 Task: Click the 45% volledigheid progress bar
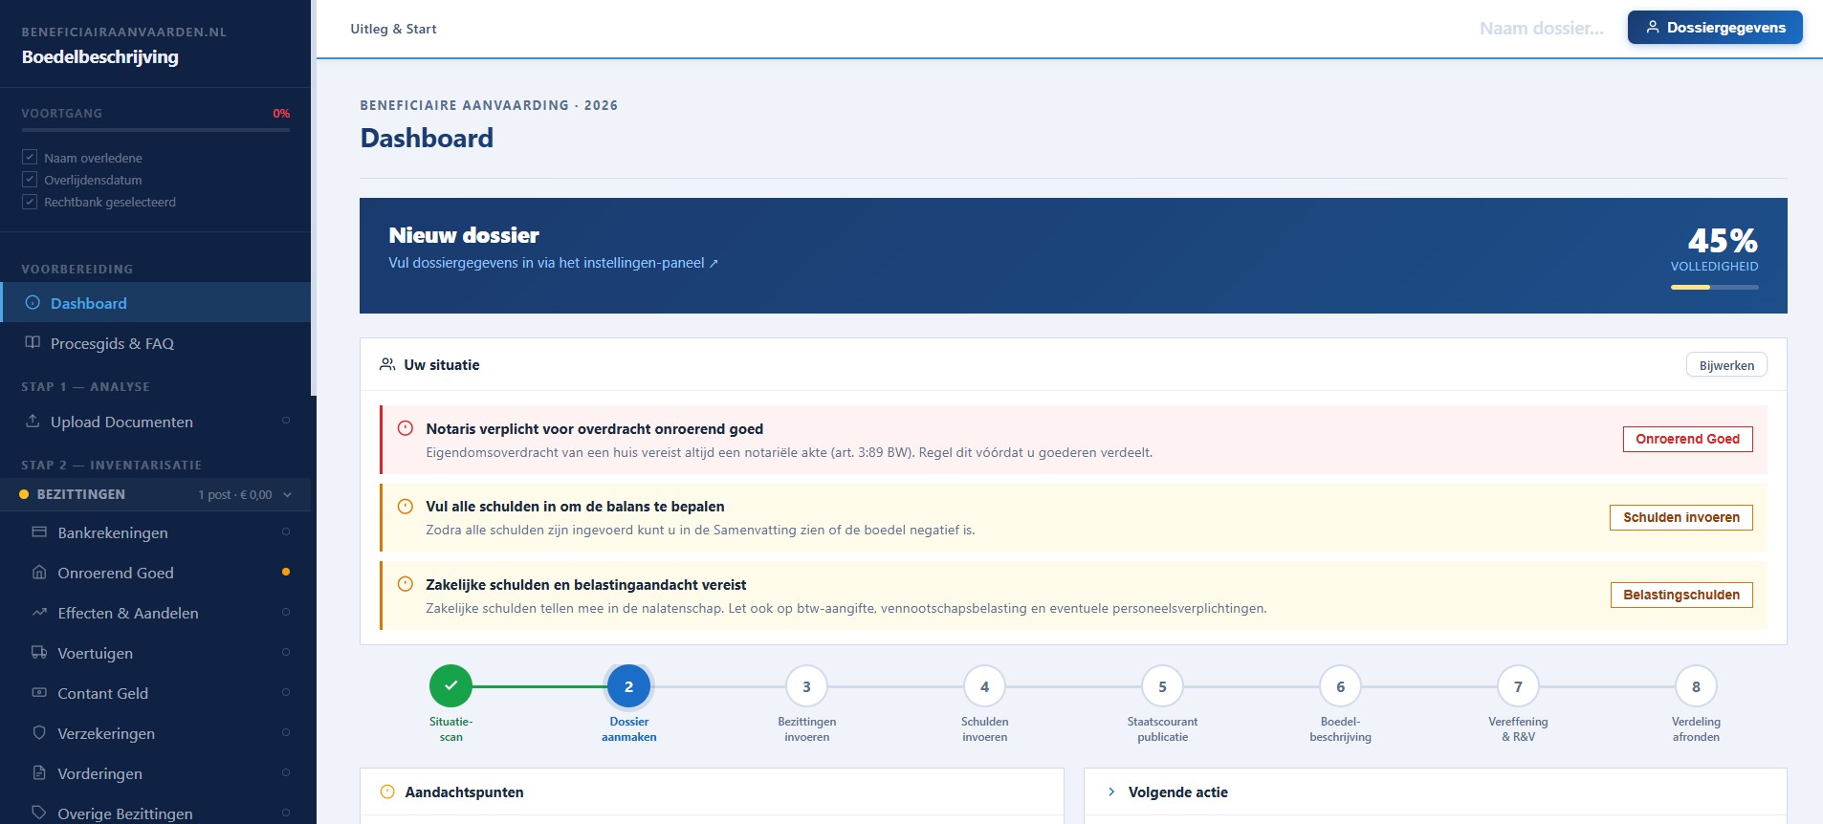tap(1714, 287)
